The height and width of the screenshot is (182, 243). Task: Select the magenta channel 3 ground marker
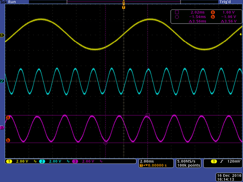pyautogui.click(x=2, y=128)
